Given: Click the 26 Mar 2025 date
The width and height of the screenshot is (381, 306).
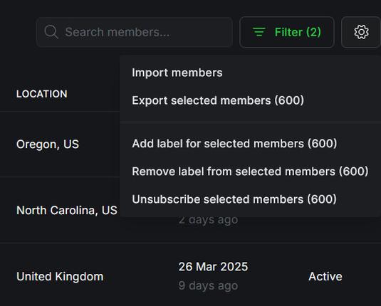Looking at the screenshot, I should coord(213,267).
